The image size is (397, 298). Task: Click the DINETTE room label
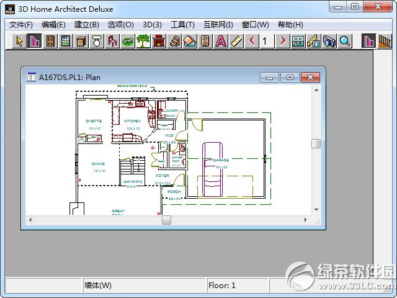click(x=94, y=121)
